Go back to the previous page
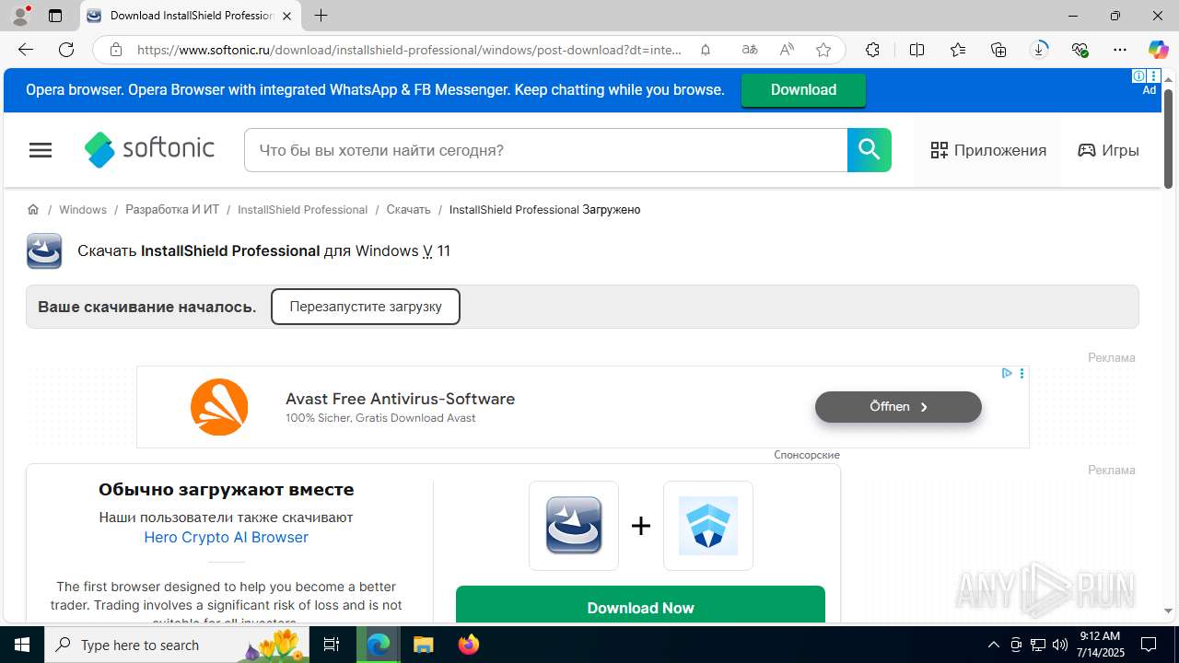 point(26,50)
